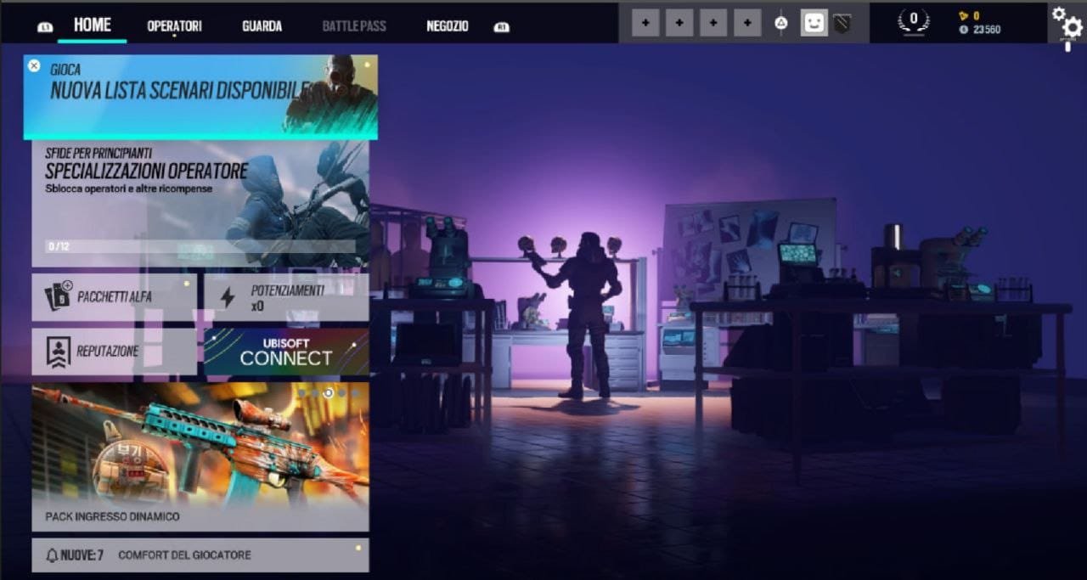This screenshot has height=580, width=1087.
Task: Open the GUARDA tab
Action: [x=262, y=26]
